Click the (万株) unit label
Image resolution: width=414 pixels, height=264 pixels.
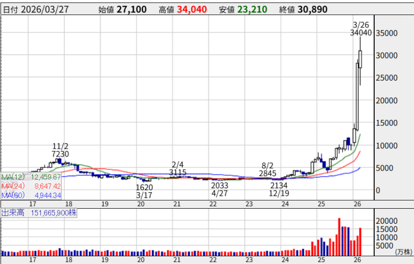click(x=403, y=252)
